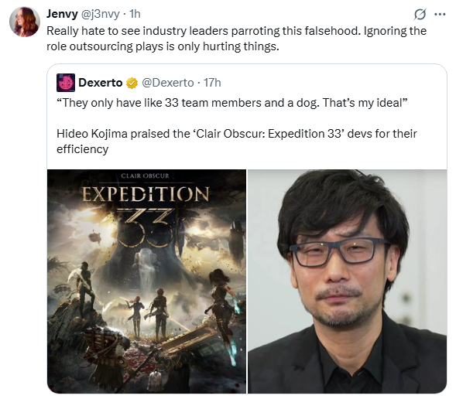Open the Jenvy display name link
Screen dimensions: 456x399
pyautogui.click(x=62, y=14)
